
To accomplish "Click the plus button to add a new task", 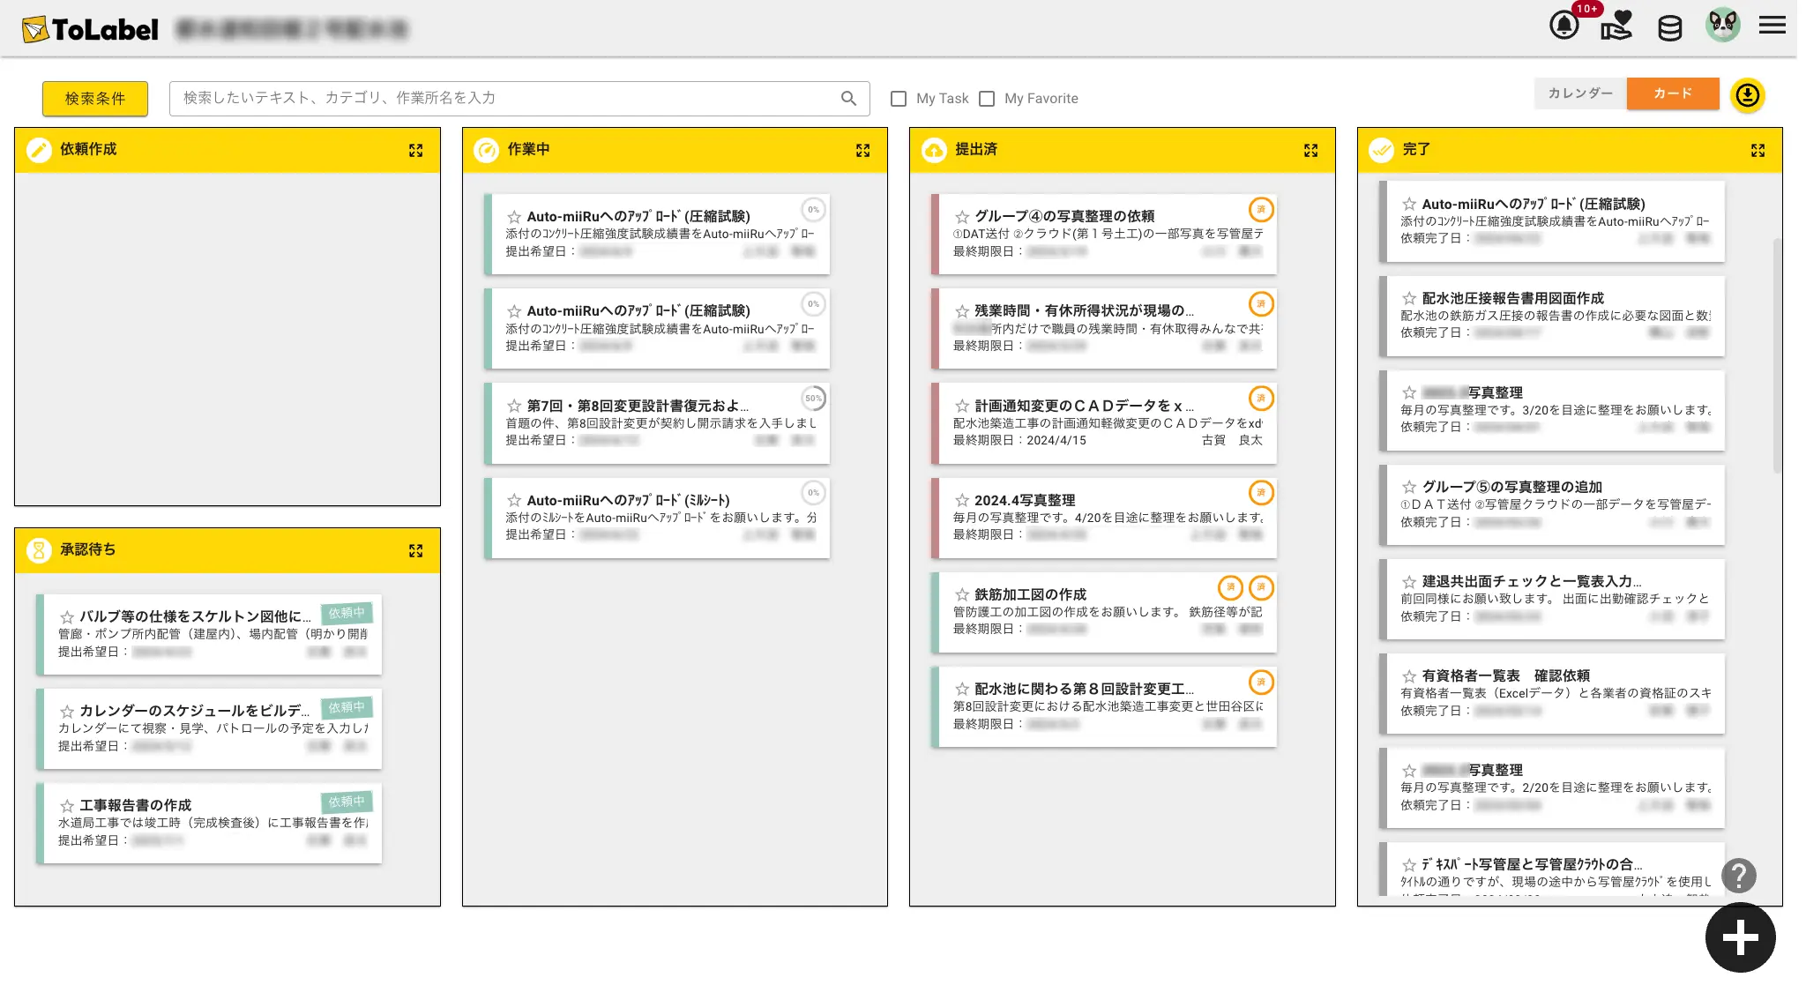I will 1740,937.
